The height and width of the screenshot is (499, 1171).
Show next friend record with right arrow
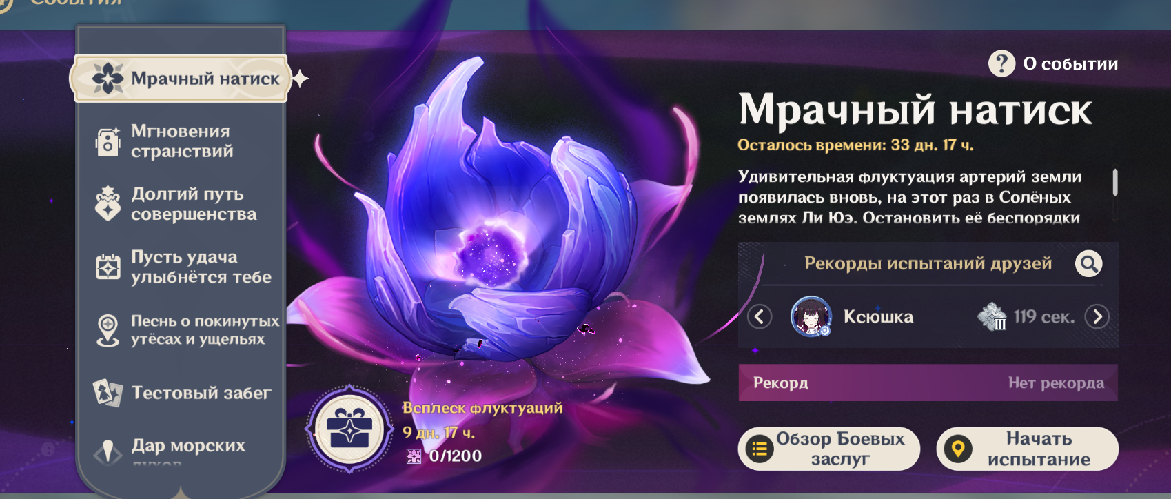(1097, 317)
